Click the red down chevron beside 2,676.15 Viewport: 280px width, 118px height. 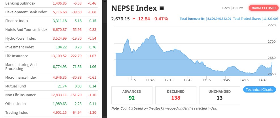[x=134, y=19]
